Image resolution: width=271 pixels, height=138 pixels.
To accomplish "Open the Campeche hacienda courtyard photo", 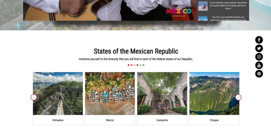I will tap(162, 94).
